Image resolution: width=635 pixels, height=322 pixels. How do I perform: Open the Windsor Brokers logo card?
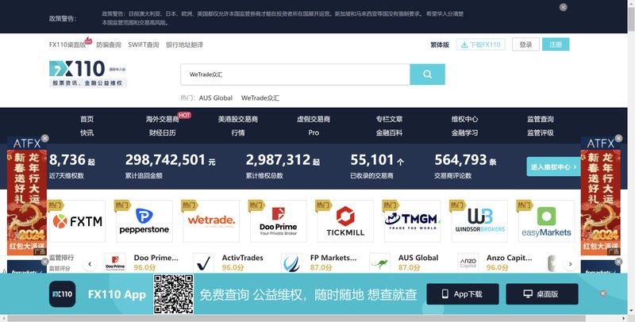(479, 221)
